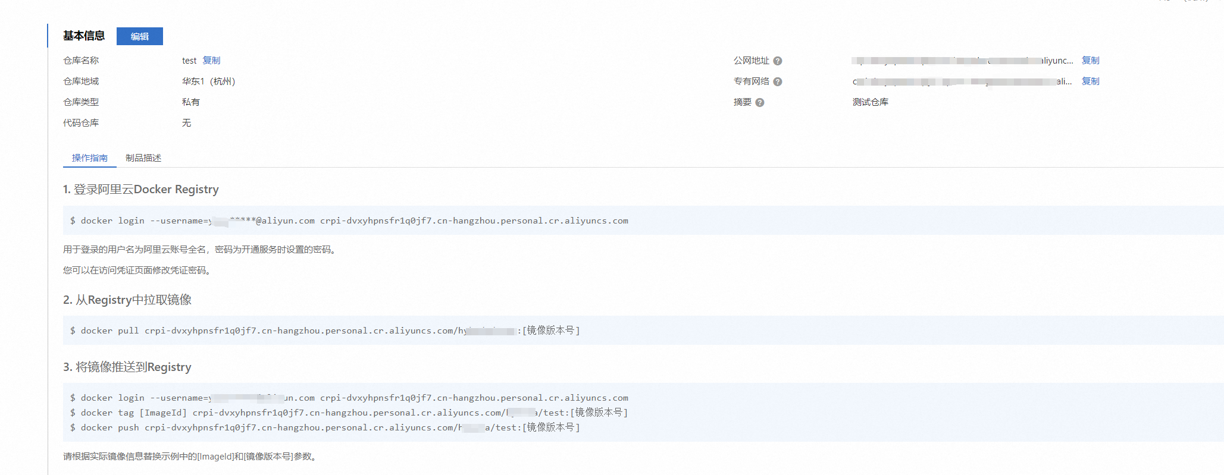Image resolution: width=1224 pixels, height=475 pixels.
Task: Open help icon next to 公网地址
Action: pyautogui.click(x=778, y=61)
